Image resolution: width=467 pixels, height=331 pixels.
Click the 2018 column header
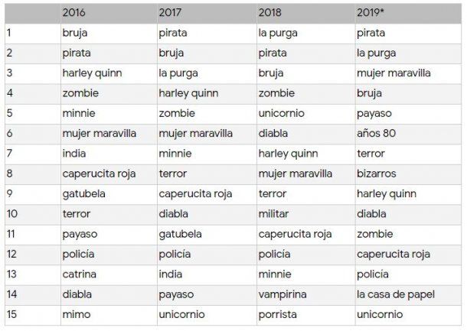point(270,13)
